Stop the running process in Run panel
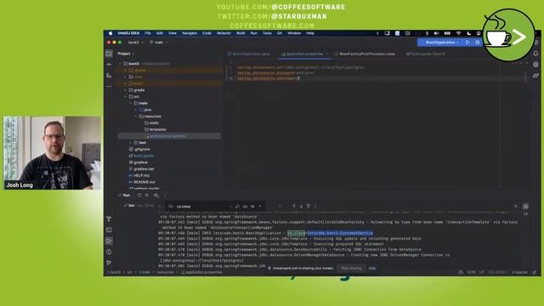Viewport: 544px width, 306px height. click(x=147, y=195)
